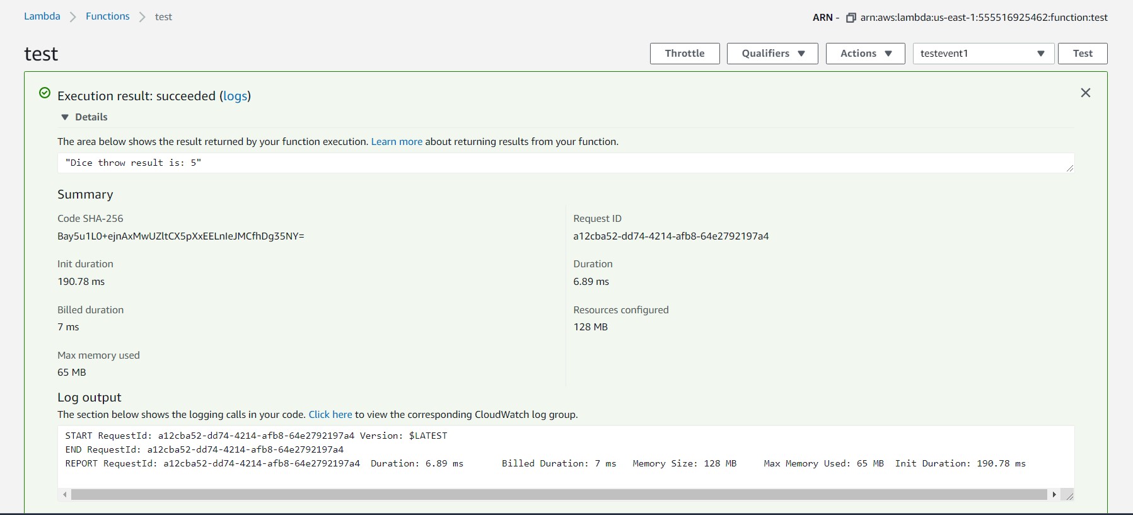The image size is (1133, 515).
Task: Click the Throttle button
Action: coord(685,54)
